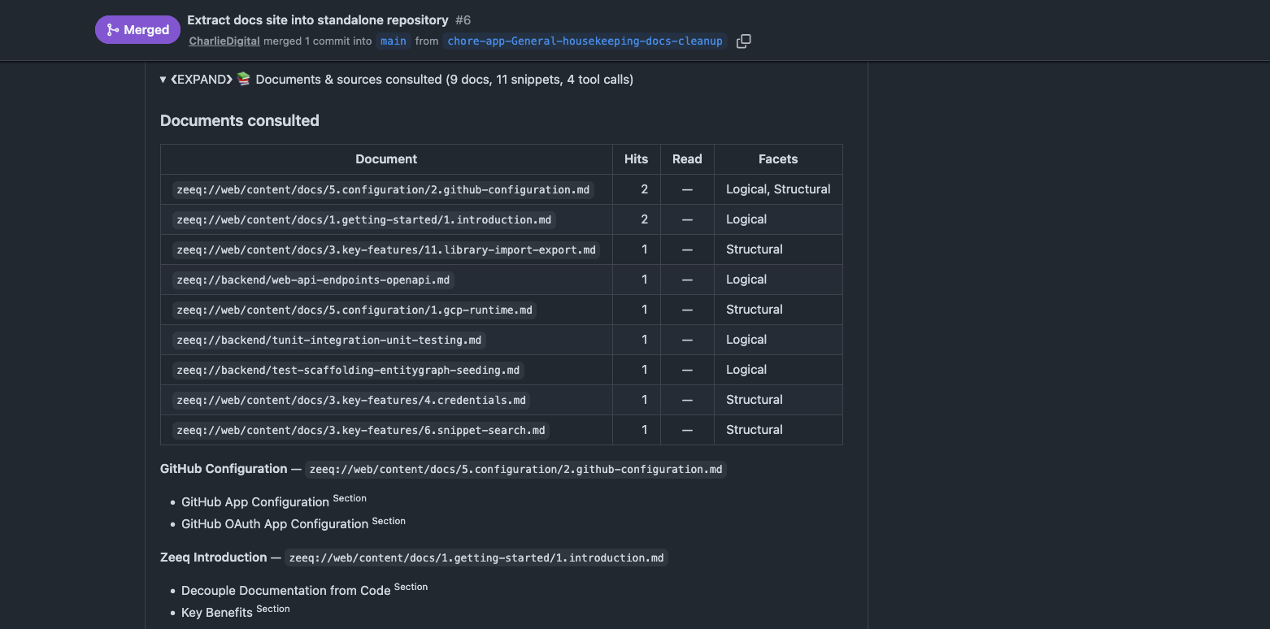Click the GitHub OAuth App Configuration bullet

tap(275, 524)
